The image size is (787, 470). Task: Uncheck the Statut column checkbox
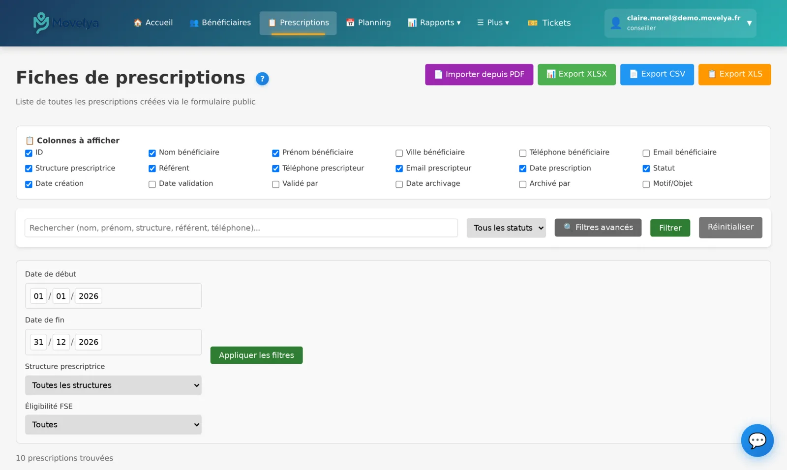(x=646, y=168)
